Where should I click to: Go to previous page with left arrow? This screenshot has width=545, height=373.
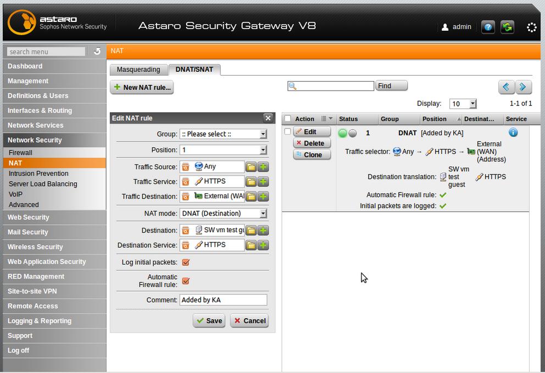click(x=506, y=87)
